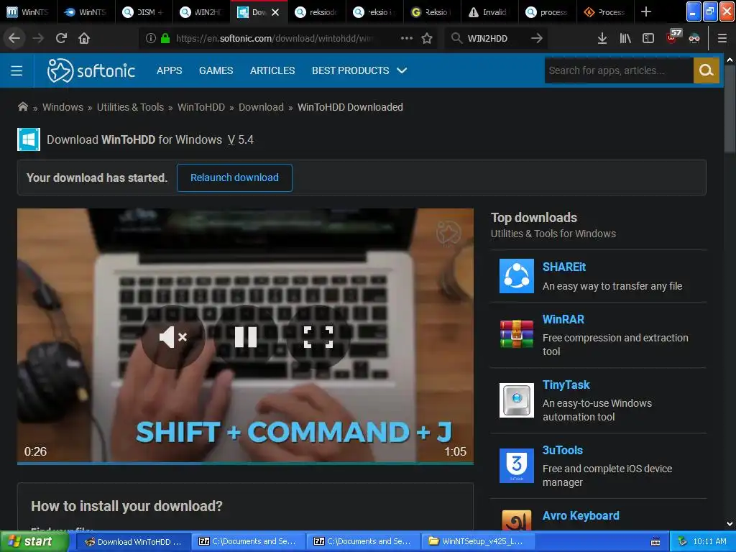Open the SHAREit title link
The width and height of the screenshot is (736, 552).
coord(563,267)
